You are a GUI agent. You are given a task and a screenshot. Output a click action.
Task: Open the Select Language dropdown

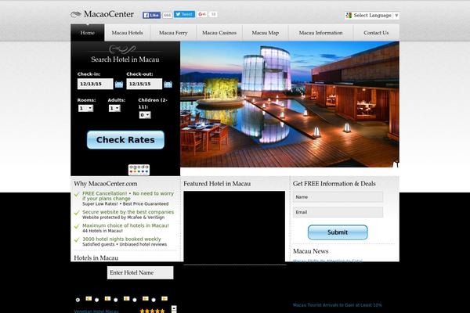[x=372, y=16]
